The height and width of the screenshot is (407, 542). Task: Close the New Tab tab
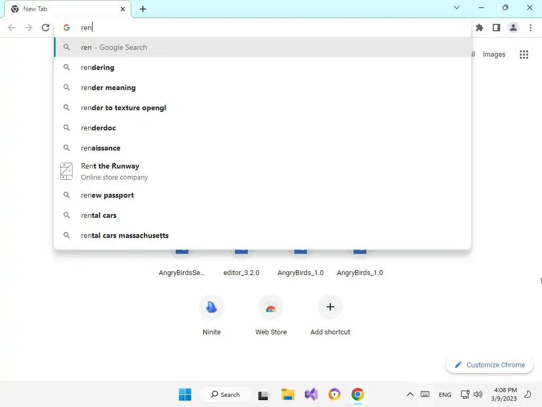click(123, 9)
